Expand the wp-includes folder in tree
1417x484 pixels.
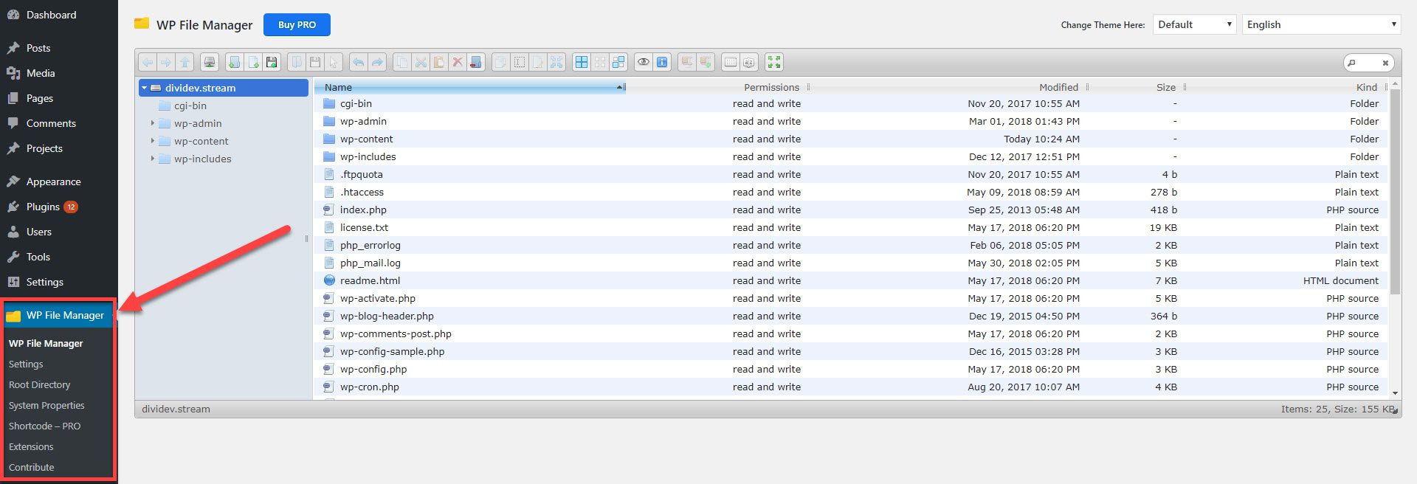[153, 159]
